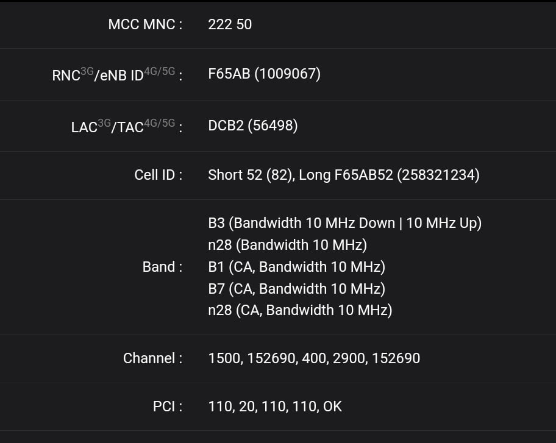Click Long F65AB52 (258321234) cell value
Screen dimensions: 556x443
tap(389, 175)
